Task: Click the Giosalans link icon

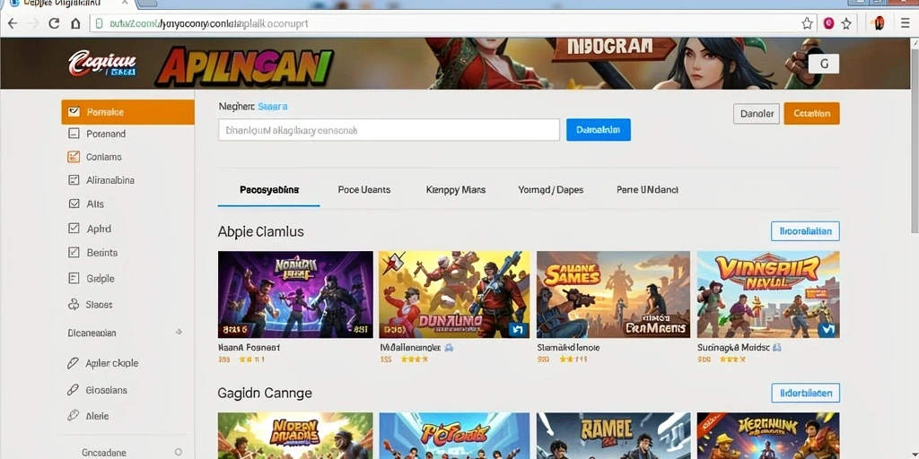Action: point(74,390)
